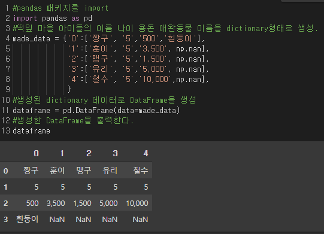Click the '1,500' cell in output table

pyautogui.click(x=82, y=203)
